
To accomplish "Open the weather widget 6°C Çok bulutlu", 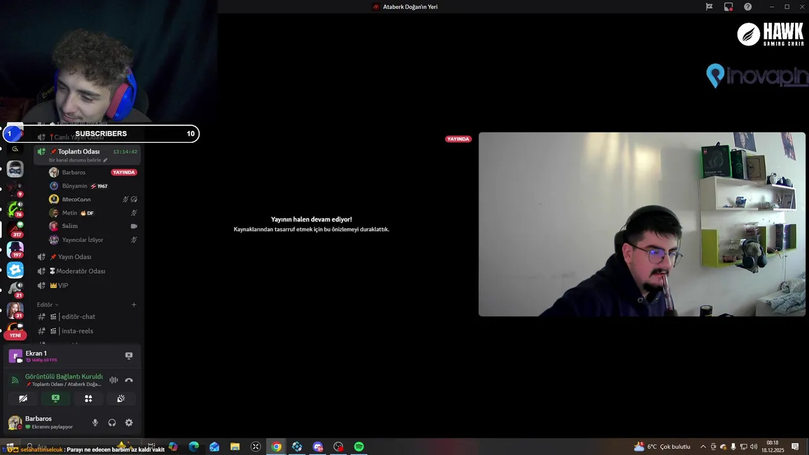I will point(662,447).
